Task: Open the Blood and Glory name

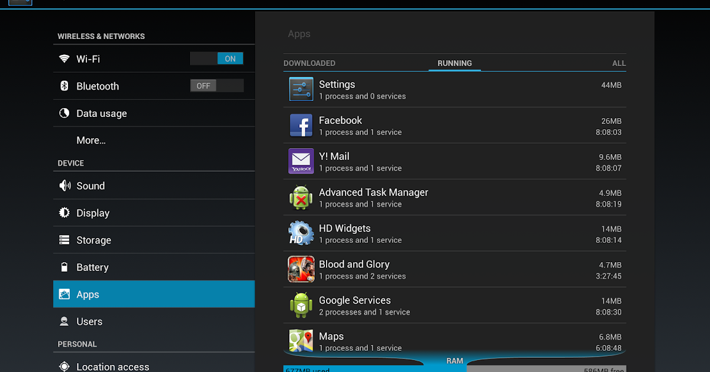Action: click(354, 265)
